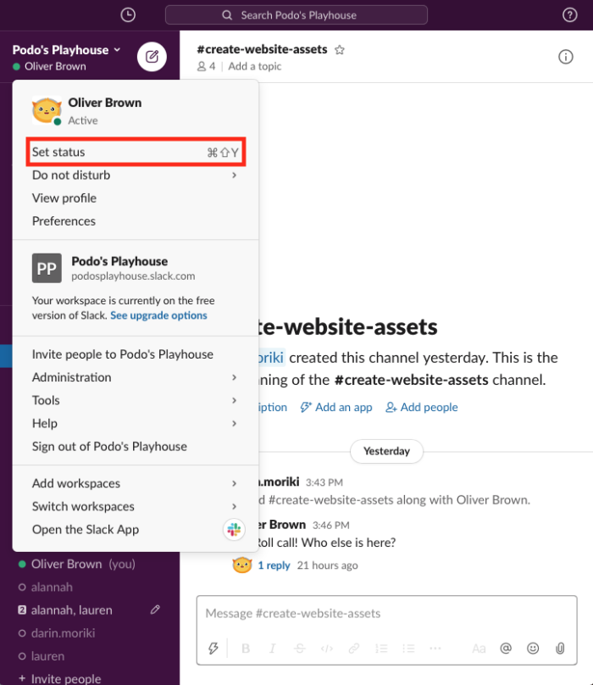
Task: Toggle strikethrough formatting in composer
Action: (x=299, y=649)
